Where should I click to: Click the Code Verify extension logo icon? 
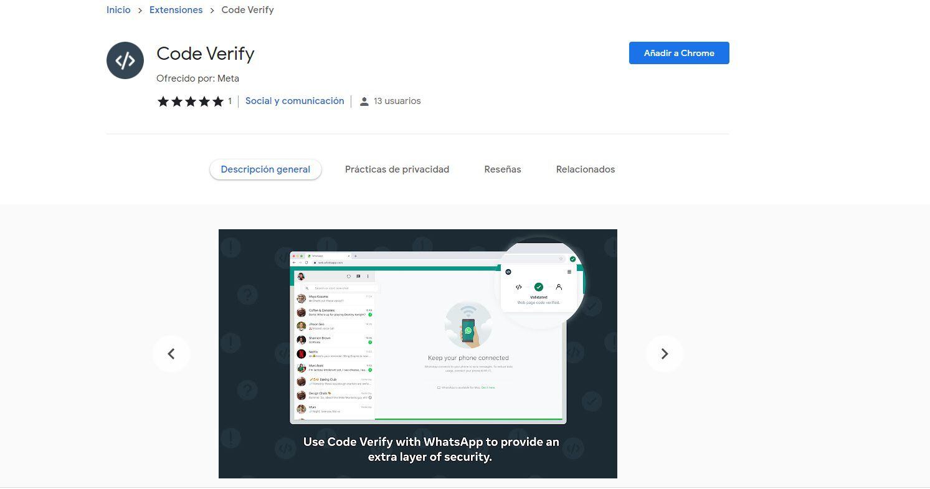[x=125, y=60]
